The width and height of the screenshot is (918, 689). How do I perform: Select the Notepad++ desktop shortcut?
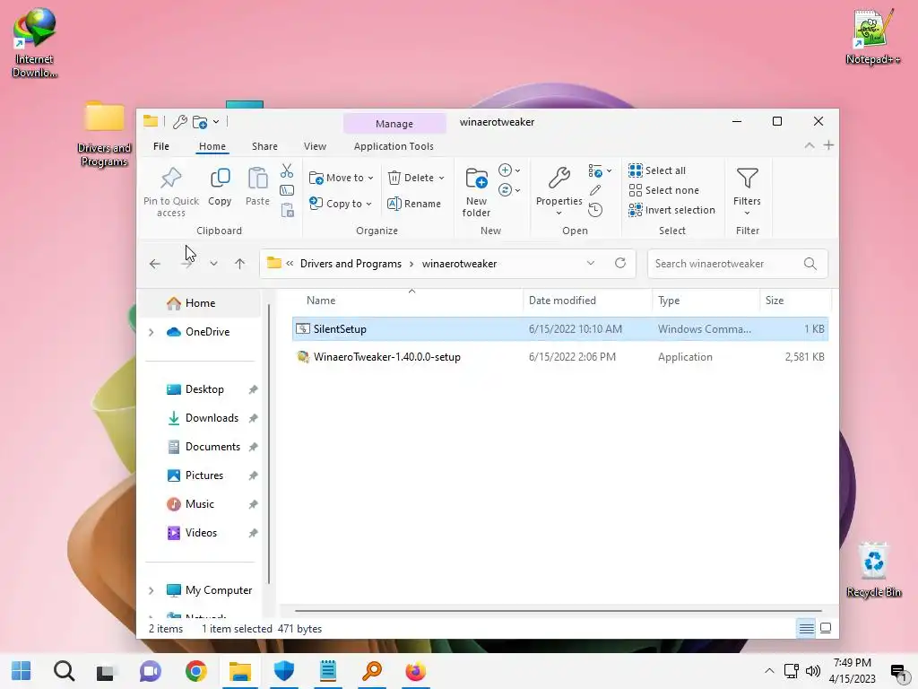[x=873, y=36]
